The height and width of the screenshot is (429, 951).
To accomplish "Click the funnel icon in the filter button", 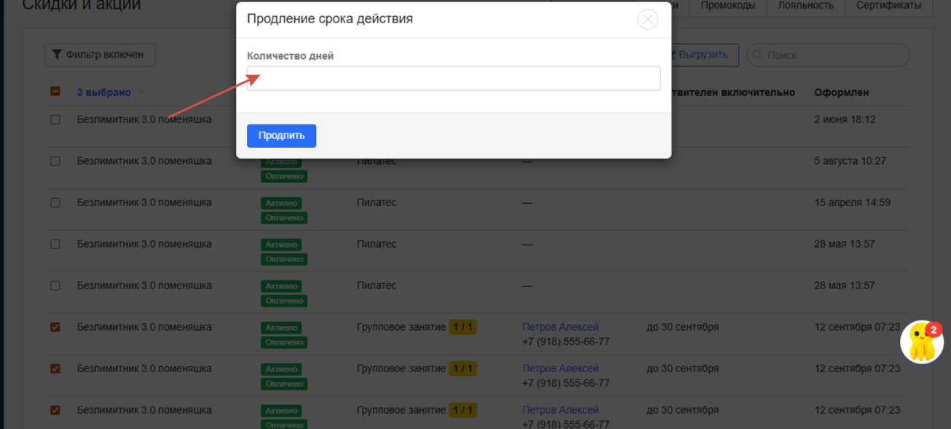I will (x=57, y=55).
